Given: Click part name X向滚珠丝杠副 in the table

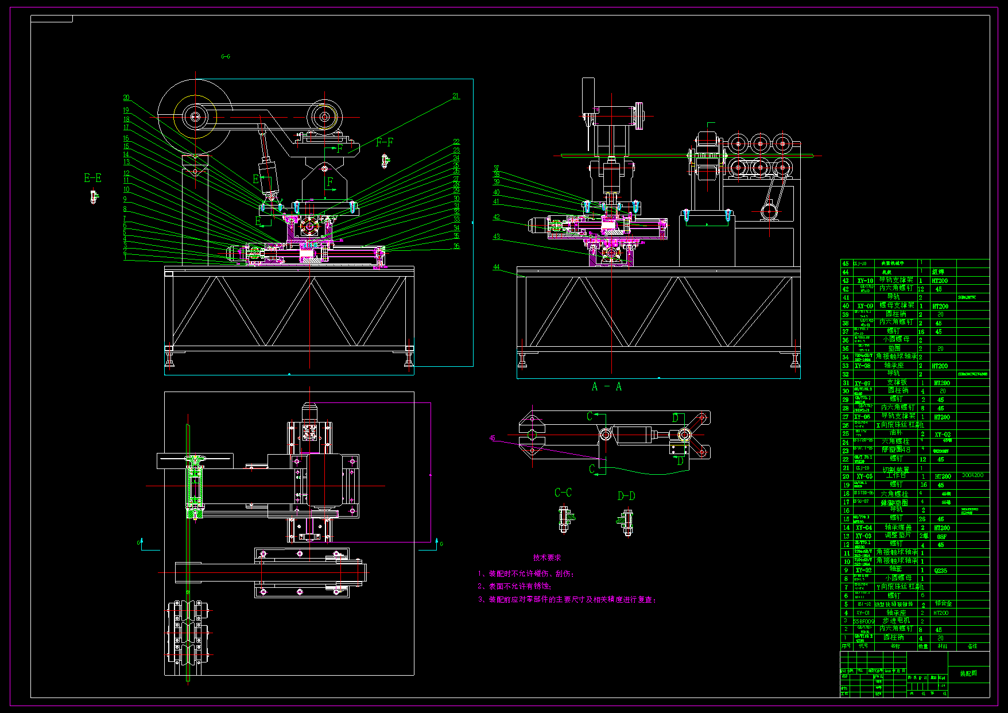Looking at the screenshot, I should tap(900, 425).
